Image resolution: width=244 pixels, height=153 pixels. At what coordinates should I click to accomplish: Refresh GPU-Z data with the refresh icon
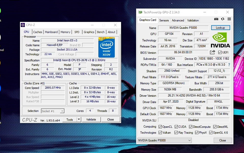point(223,19)
